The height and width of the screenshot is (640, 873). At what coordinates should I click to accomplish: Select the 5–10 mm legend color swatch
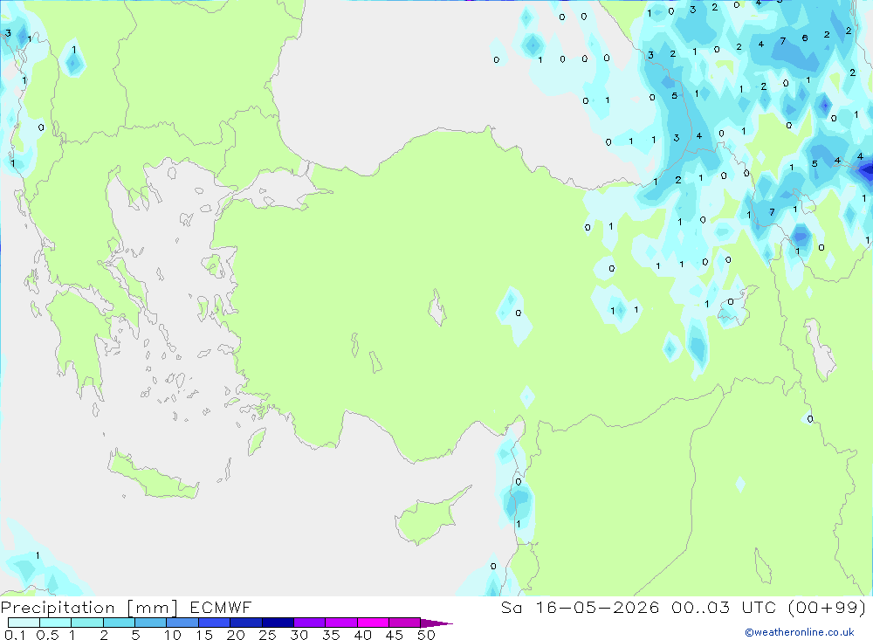[x=151, y=623]
